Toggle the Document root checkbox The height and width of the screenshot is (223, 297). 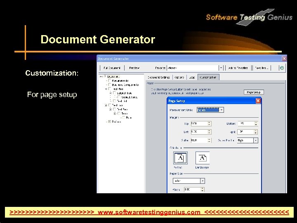[x=105, y=76]
